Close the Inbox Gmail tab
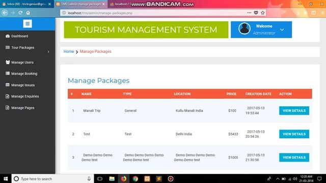Viewport: 326px width, 183px height. coord(49,4)
